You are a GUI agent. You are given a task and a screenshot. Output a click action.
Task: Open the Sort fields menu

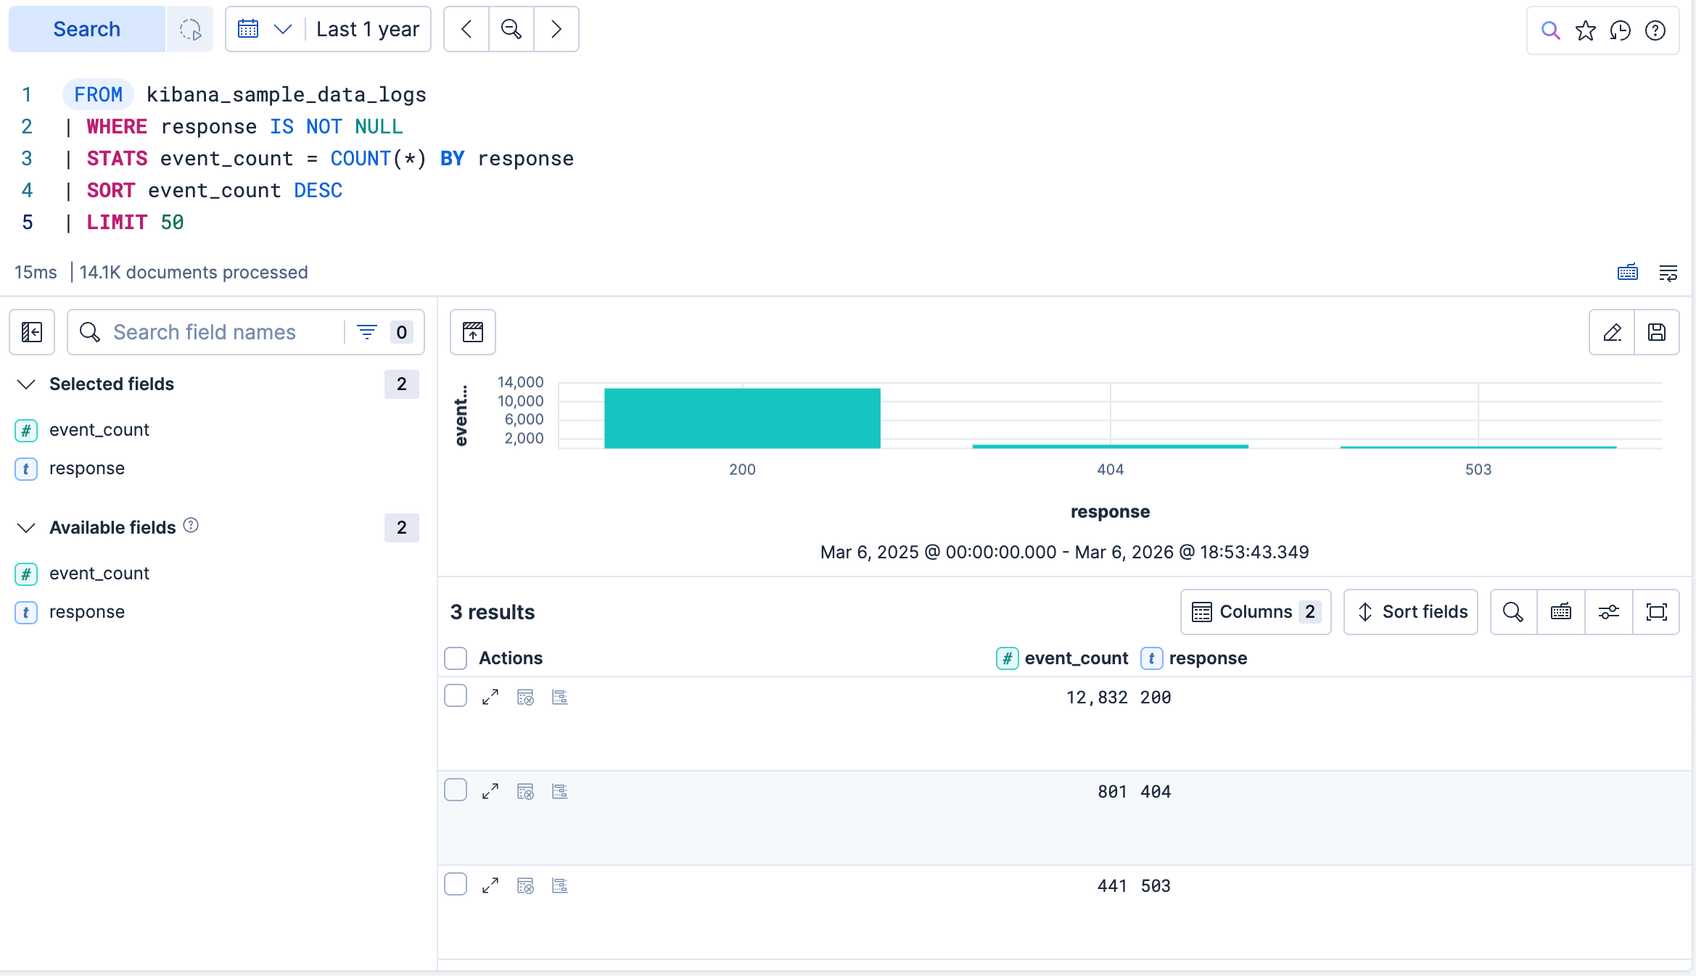coord(1410,612)
